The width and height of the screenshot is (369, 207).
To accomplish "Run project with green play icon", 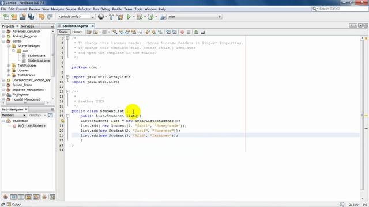I will (x=129, y=17).
